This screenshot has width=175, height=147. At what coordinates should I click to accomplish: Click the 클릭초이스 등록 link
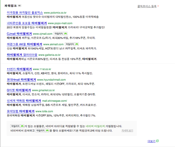tap(147, 6)
